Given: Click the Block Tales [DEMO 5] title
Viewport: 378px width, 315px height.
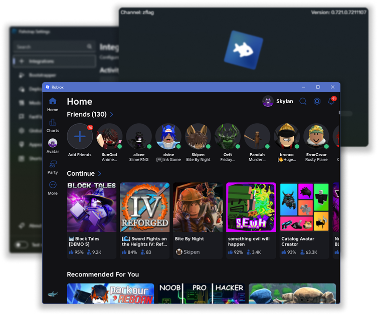Looking at the screenshot, I should pos(84,241).
